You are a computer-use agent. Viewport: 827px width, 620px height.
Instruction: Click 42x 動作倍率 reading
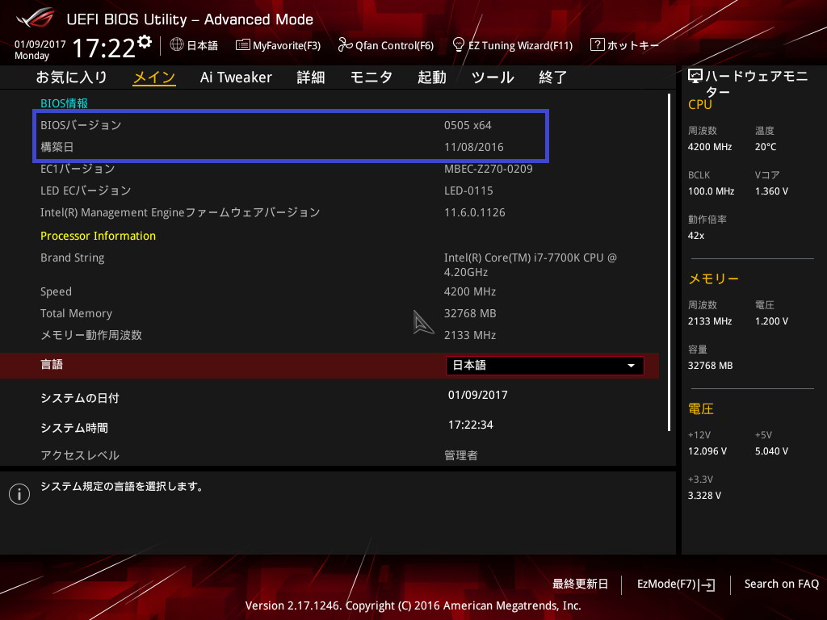pyautogui.click(x=695, y=236)
